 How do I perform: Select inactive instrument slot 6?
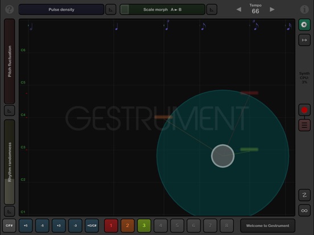193,225
